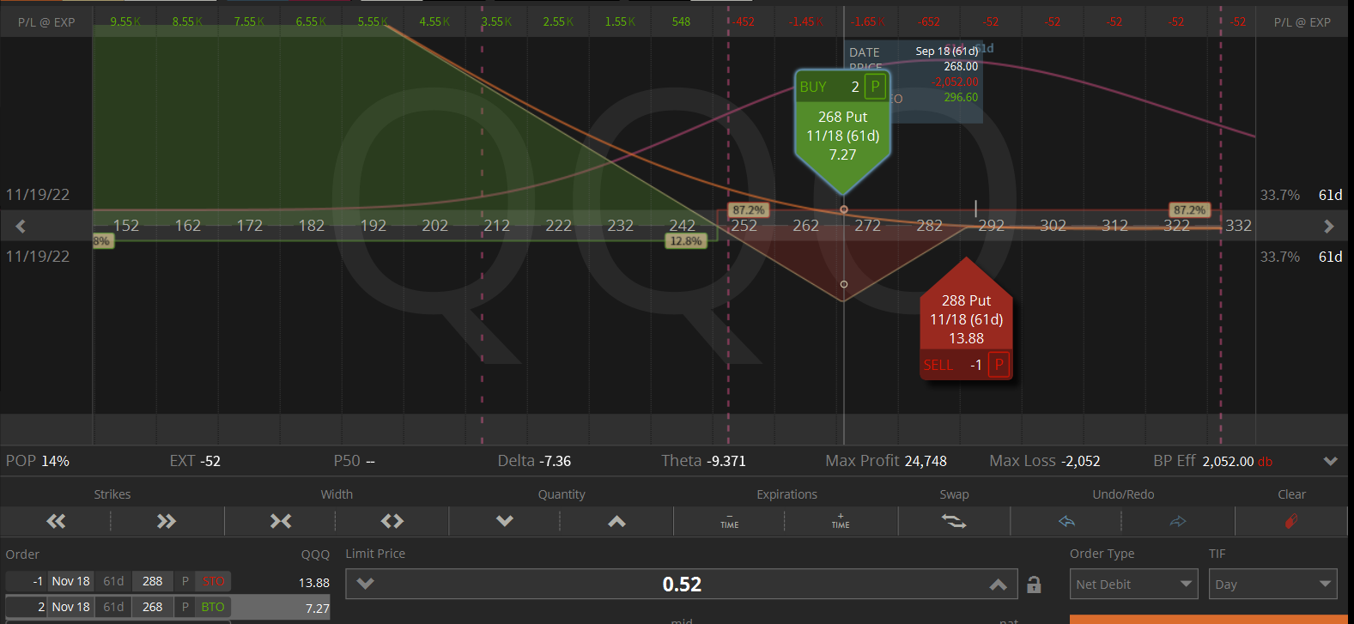Image resolution: width=1354 pixels, height=624 pixels.
Task: Select the 87.2% probability label near 252
Action: (x=748, y=210)
